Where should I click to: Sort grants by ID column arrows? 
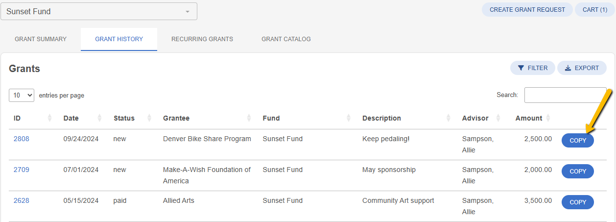(x=49, y=118)
